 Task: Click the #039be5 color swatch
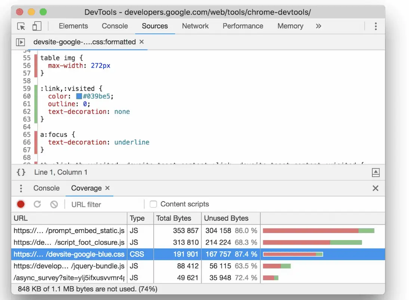coord(79,96)
